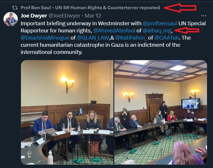Visit the @CAATuk profile link
Viewport: 213px width, 168px height.
[x=167, y=38]
